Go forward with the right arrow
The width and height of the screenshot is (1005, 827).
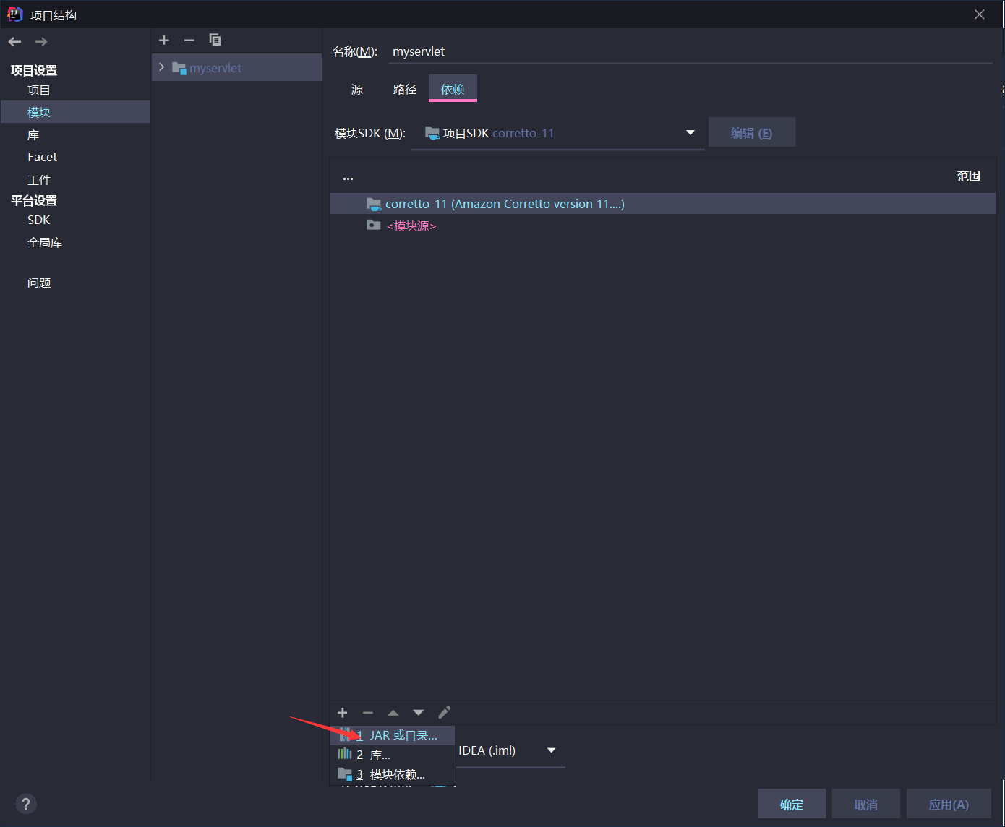coord(41,42)
